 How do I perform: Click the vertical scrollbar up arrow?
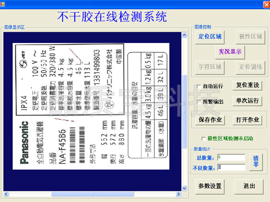pyautogui.click(x=184, y=35)
